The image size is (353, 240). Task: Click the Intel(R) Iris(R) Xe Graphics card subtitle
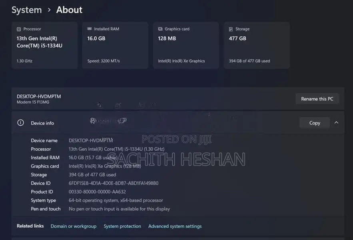[181, 61]
